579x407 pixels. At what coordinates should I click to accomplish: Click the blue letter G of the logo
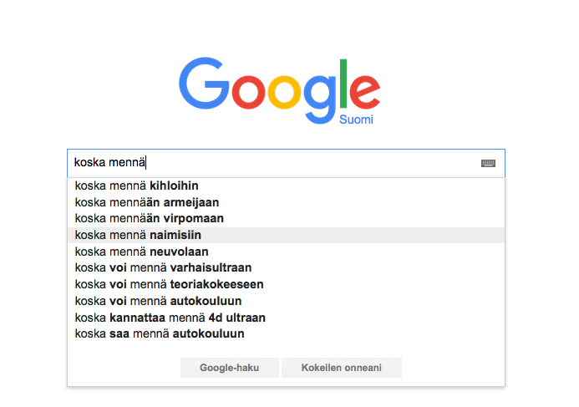(x=204, y=83)
